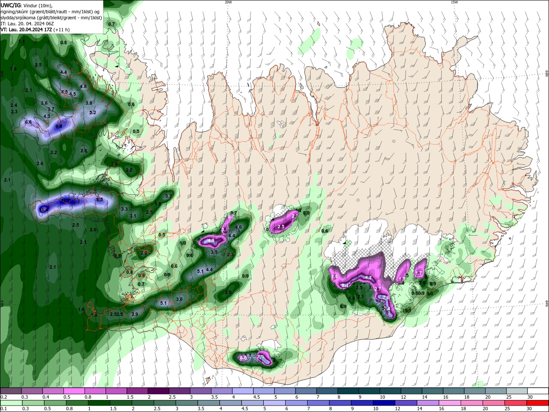Viewport: 549px width, 412px height.
Task: Click the bright pink 0.5 snow-scale swatch
Action: click(x=74, y=391)
